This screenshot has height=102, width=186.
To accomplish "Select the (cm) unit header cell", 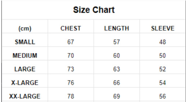I will pyautogui.click(x=25, y=28).
